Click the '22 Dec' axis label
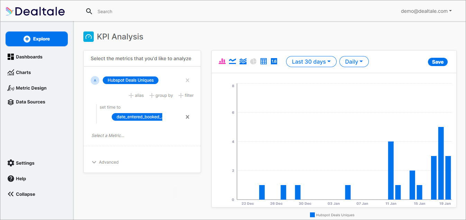The image size is (466, 220). click(x=248, y=204)
